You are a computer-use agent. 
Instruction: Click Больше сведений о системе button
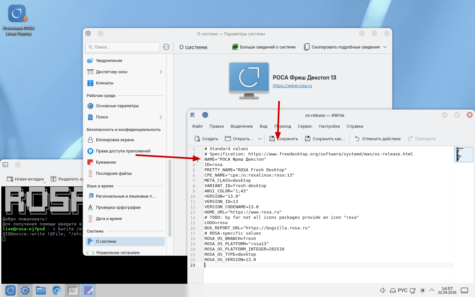(x=264, y=47)
